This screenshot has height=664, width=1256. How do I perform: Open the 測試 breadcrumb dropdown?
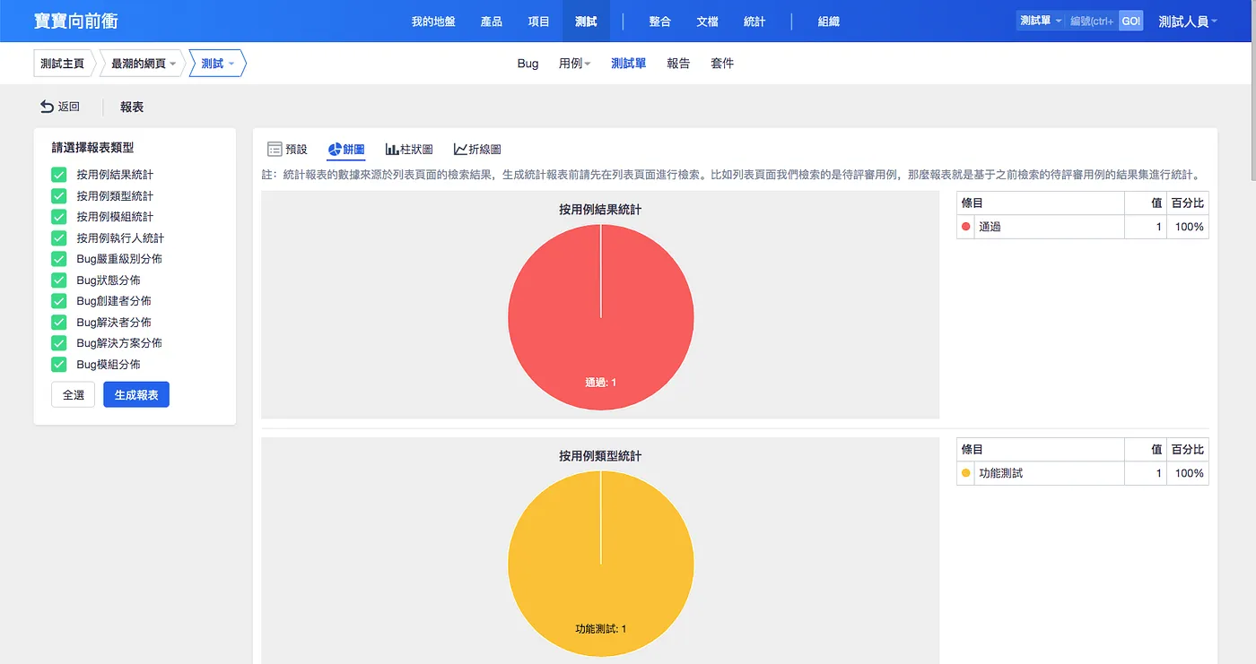tap(217, 64)
